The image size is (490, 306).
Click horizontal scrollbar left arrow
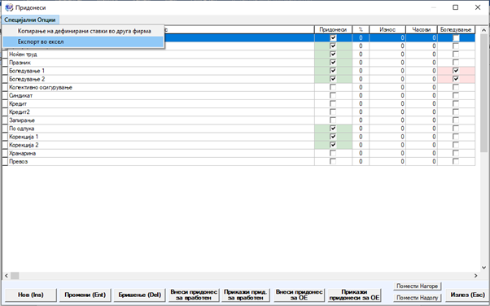click(x=7, y=276)
